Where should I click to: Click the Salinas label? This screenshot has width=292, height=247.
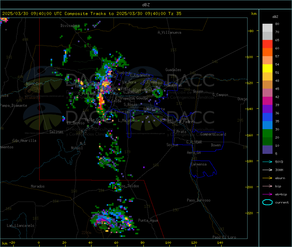coord(56,132)
